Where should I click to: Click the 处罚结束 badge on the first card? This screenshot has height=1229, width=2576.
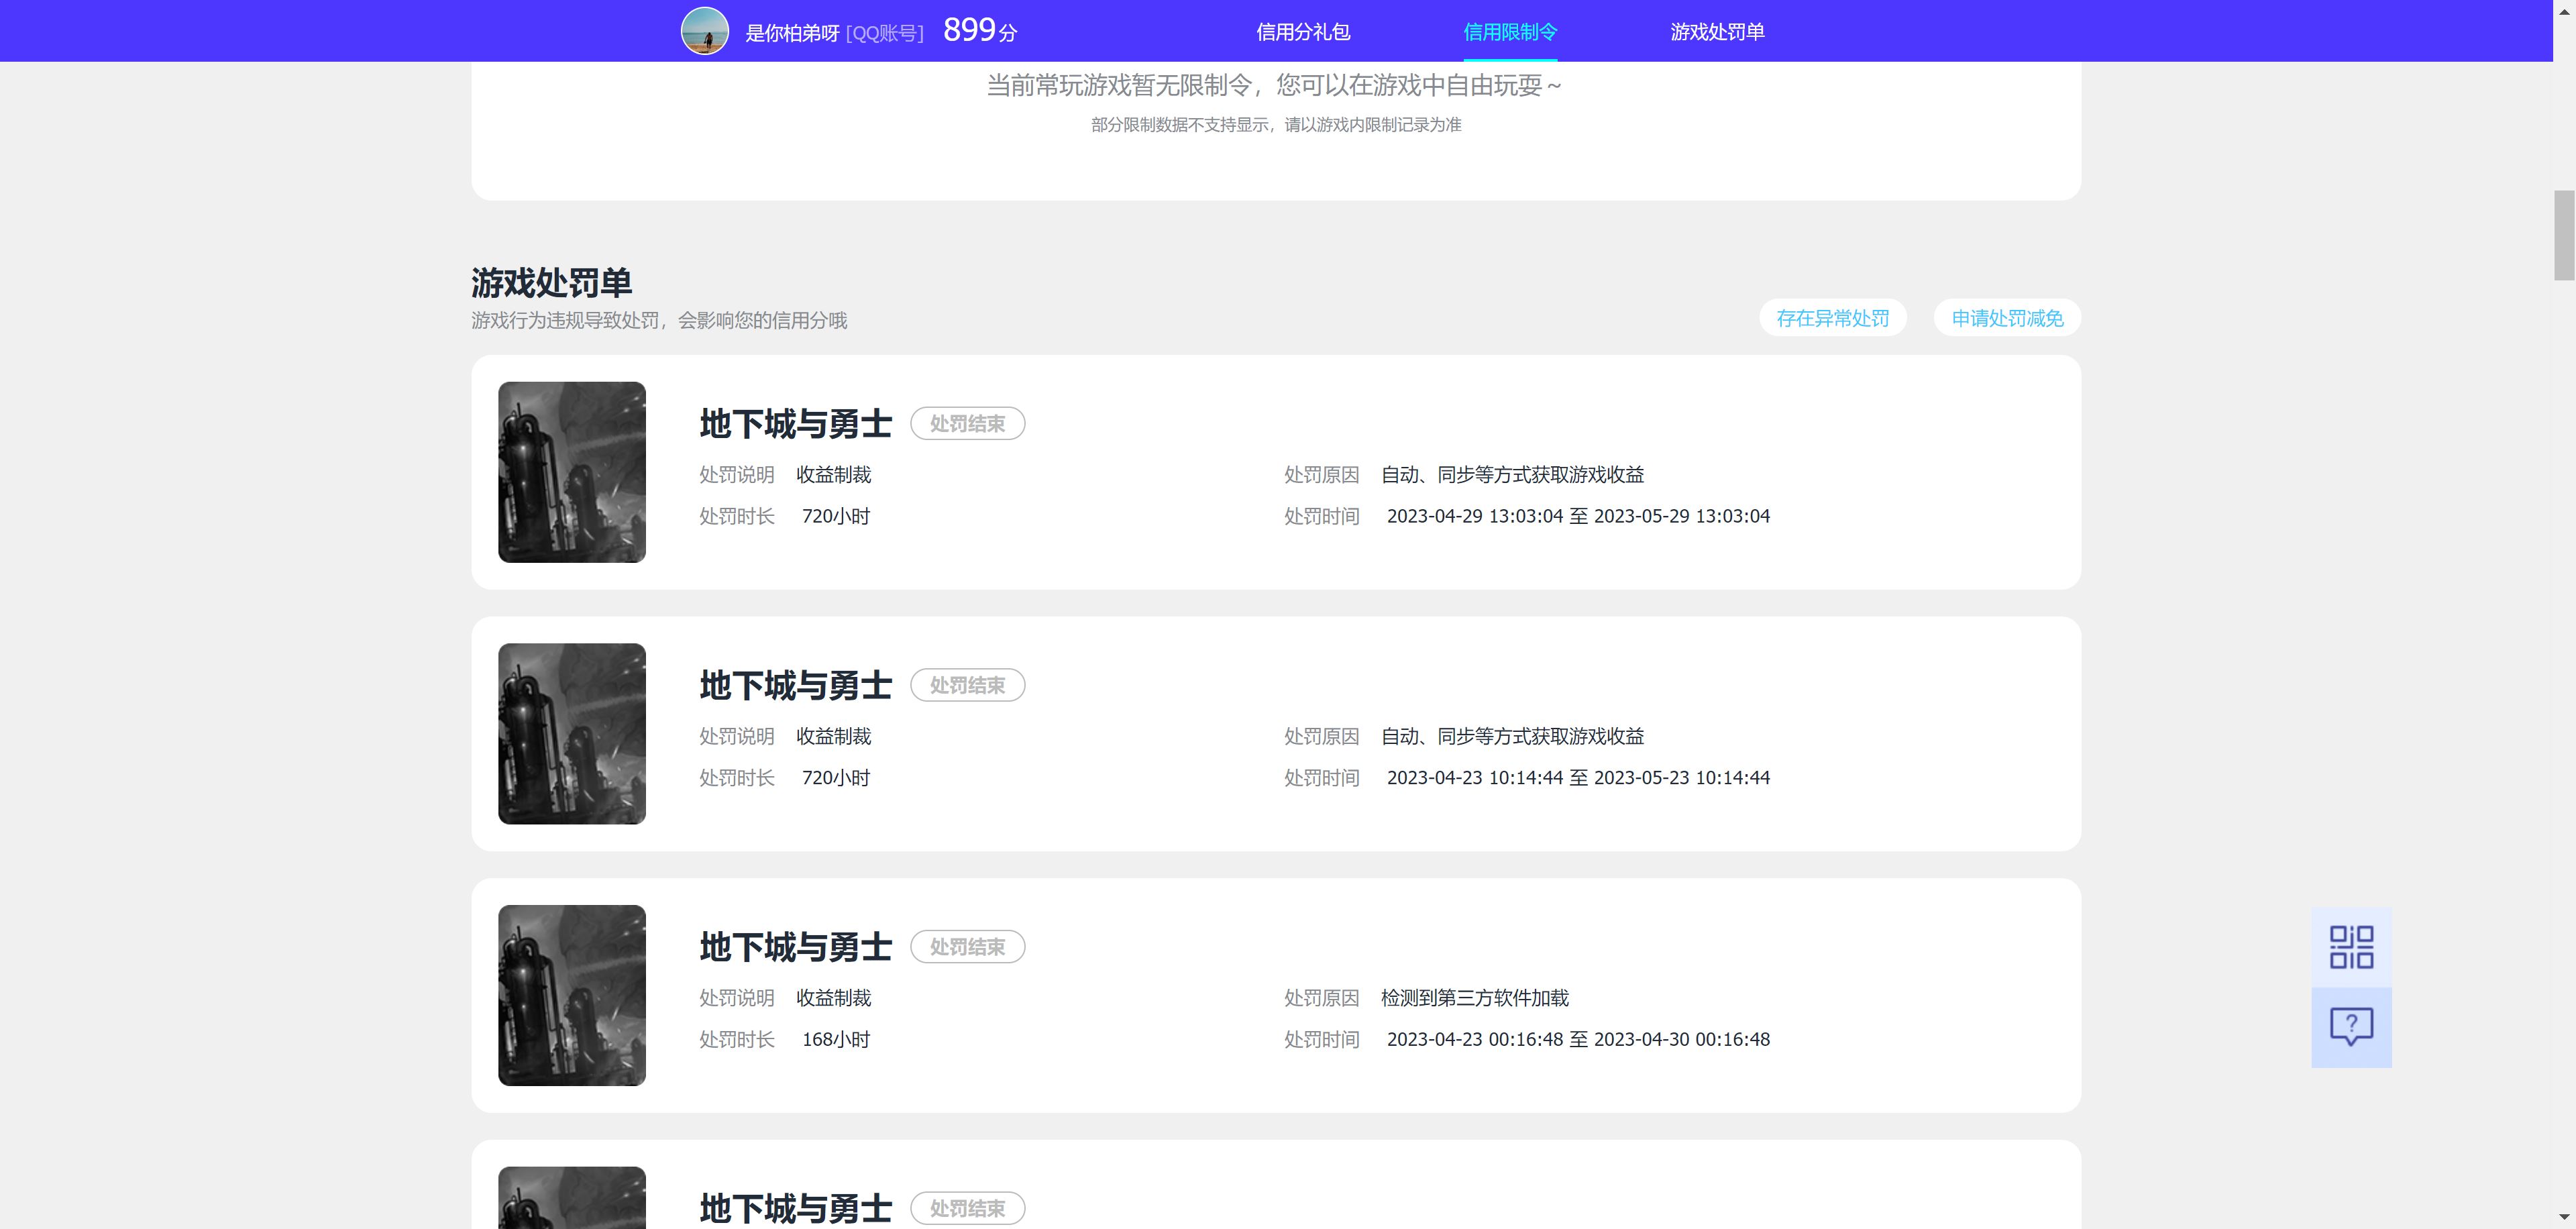point(967,423)
